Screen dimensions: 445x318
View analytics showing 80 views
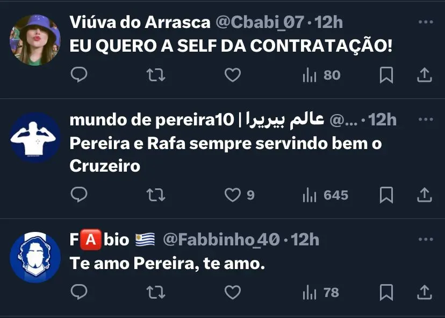[x=321, y=75]
